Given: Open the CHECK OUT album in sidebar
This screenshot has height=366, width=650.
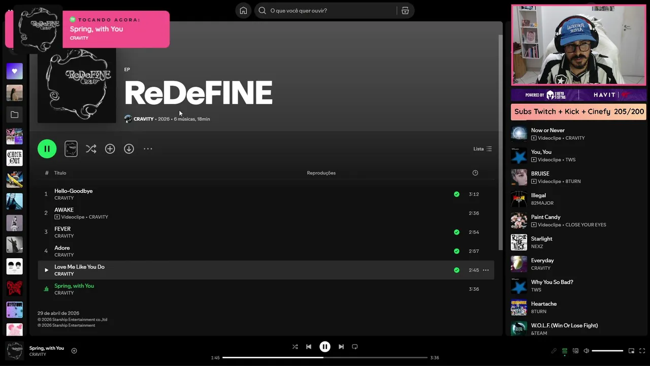Looking at the screenshot, I should [x=14, y=158].
